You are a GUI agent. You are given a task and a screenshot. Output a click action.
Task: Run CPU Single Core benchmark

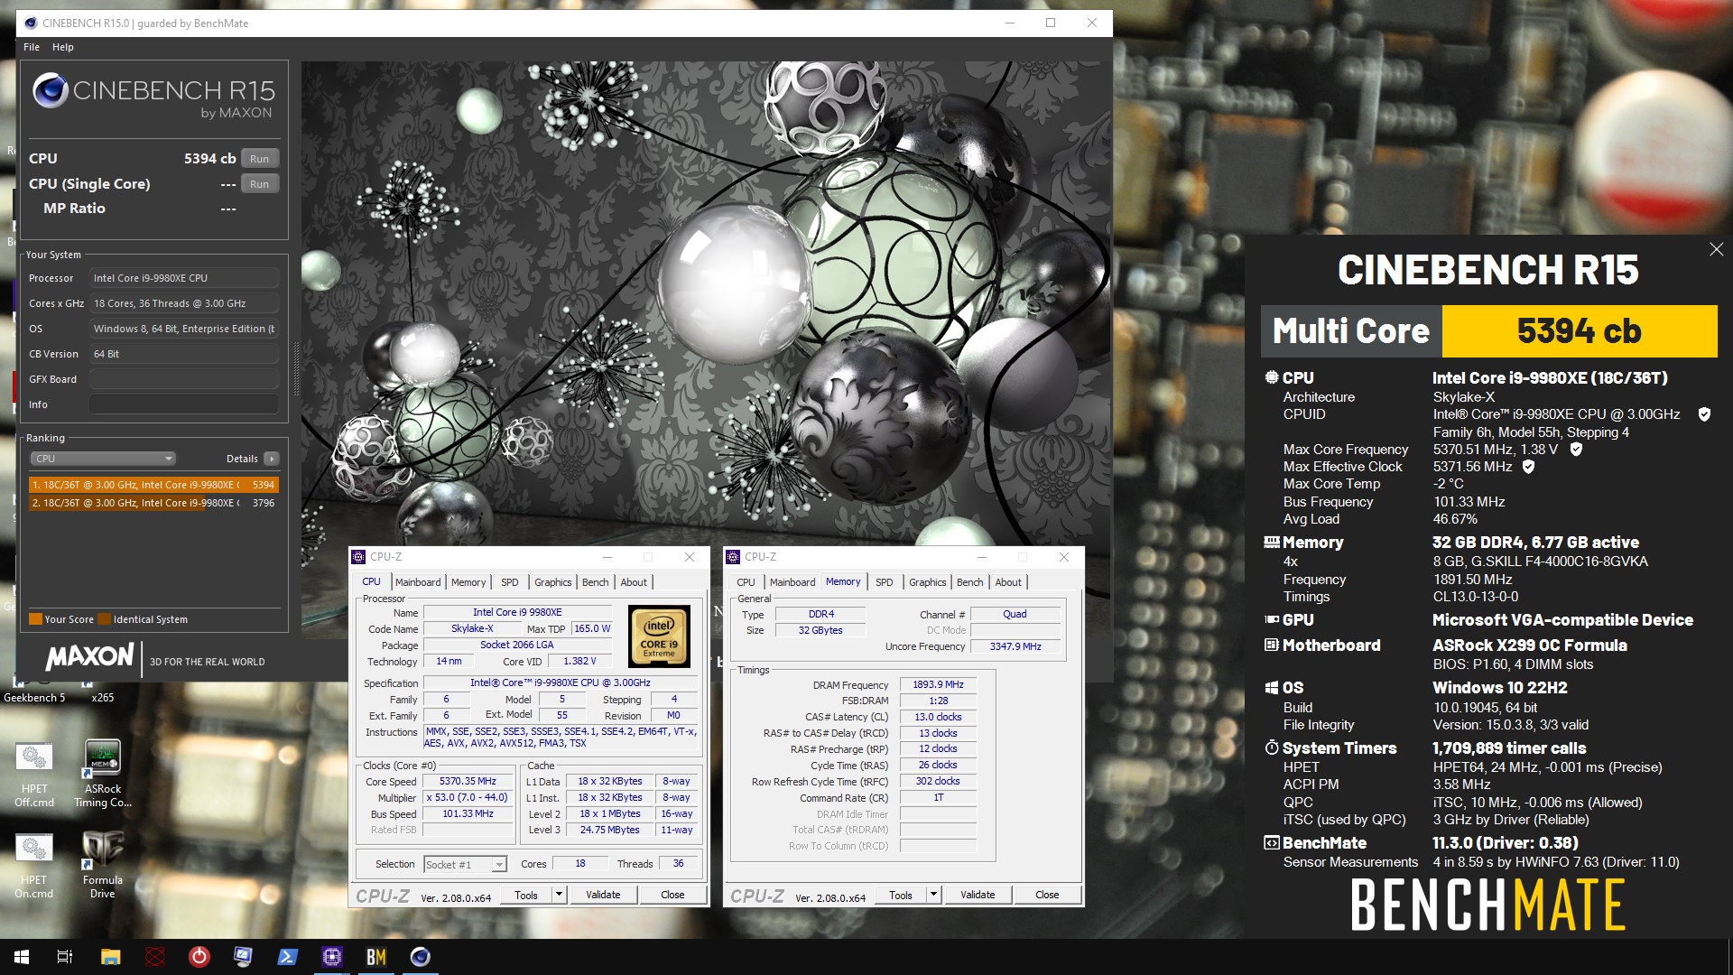click(x=260, y=184)
